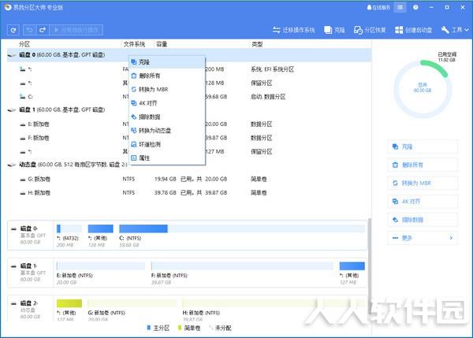Click the FAT32 200 MB partition block
The image size is (473, 338).
pyautogui.click(x=69, y=228)
